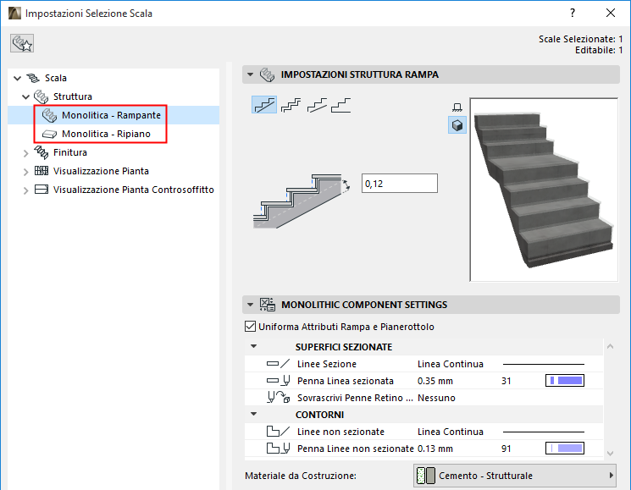Toggle Uniforma Attributi Rampa e Pianerottolo checkbox

[x=250, y=327]
